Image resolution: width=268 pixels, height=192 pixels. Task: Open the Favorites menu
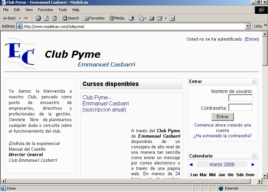(x=45, y=10)
